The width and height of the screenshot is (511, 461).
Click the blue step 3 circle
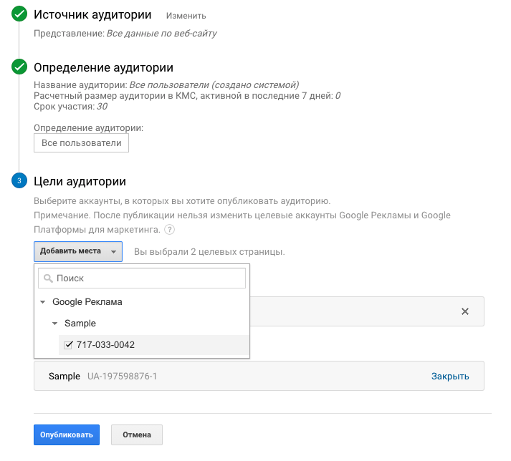coord(19,180)
